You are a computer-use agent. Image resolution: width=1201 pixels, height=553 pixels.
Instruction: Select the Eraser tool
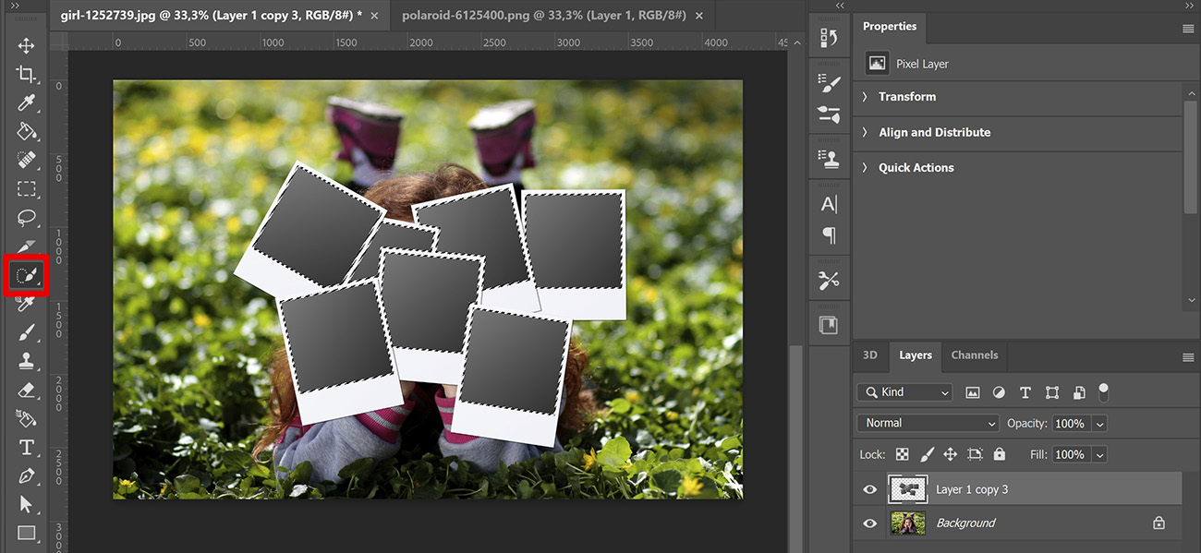(x=27, y=390)
